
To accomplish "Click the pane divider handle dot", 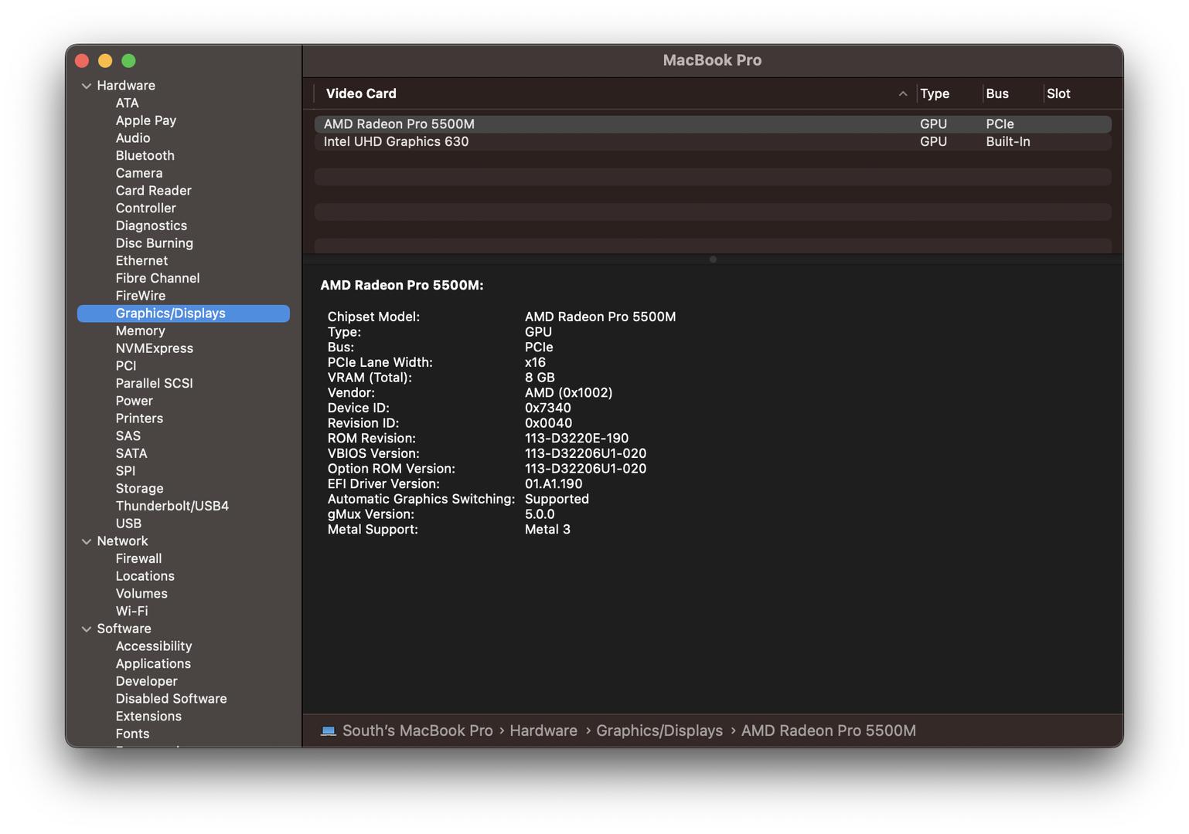I will click(713, 259).
